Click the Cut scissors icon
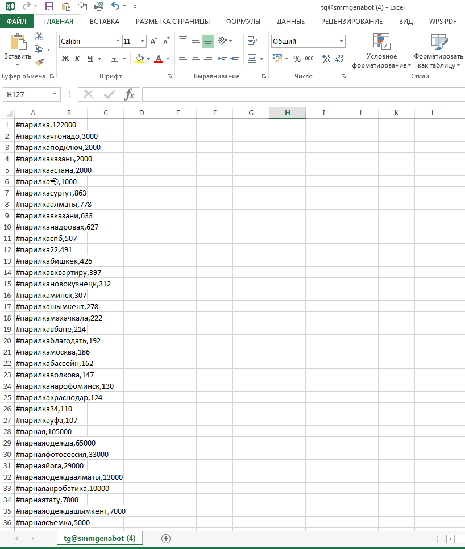Viewport: 465px width, 549px height. 39,36
